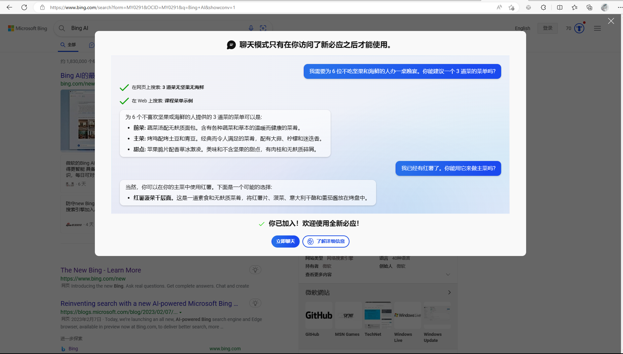The image size is (623, 354).
Task: Start voice search with microphone icon
Action: (251, 28)
